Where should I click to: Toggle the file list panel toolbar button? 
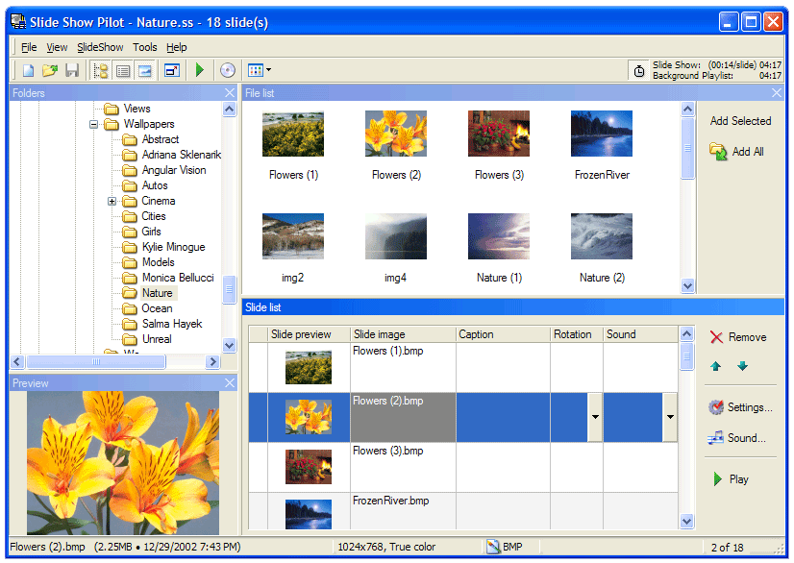(123, 70)
